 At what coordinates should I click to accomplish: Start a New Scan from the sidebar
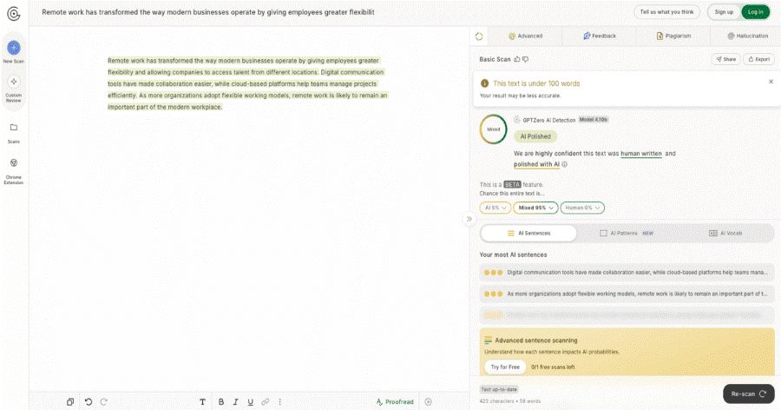13,52
